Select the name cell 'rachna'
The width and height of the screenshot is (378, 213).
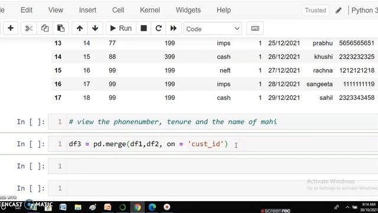click(323, 70)
